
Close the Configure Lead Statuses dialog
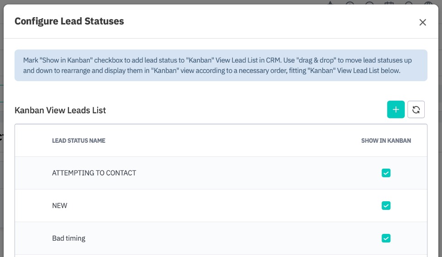pyautogui.click(x=422, y=22)
